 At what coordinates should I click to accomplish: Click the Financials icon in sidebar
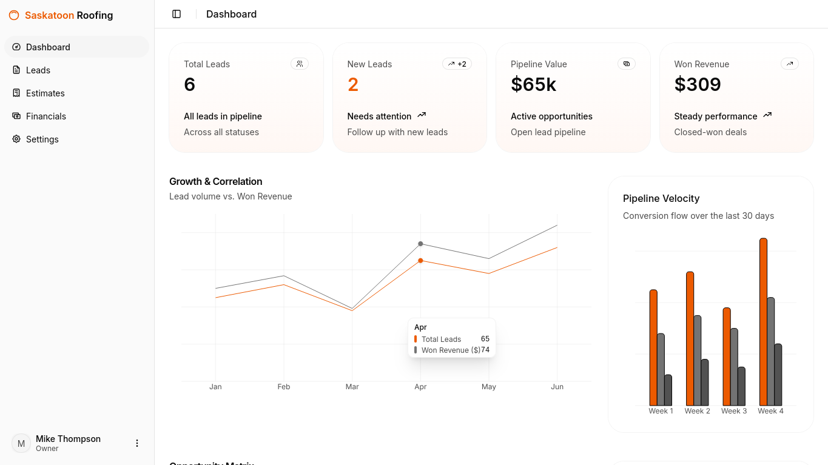pos(16,116)
